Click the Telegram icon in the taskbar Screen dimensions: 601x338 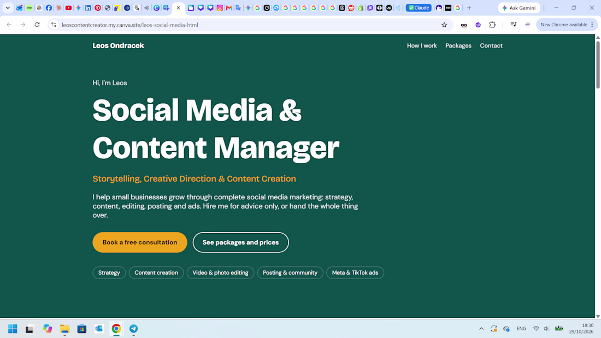133,328
